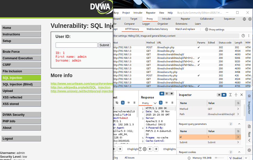The image size is (253, 160).
Task: Close the Inspector panel
Action: click(242, 95)
